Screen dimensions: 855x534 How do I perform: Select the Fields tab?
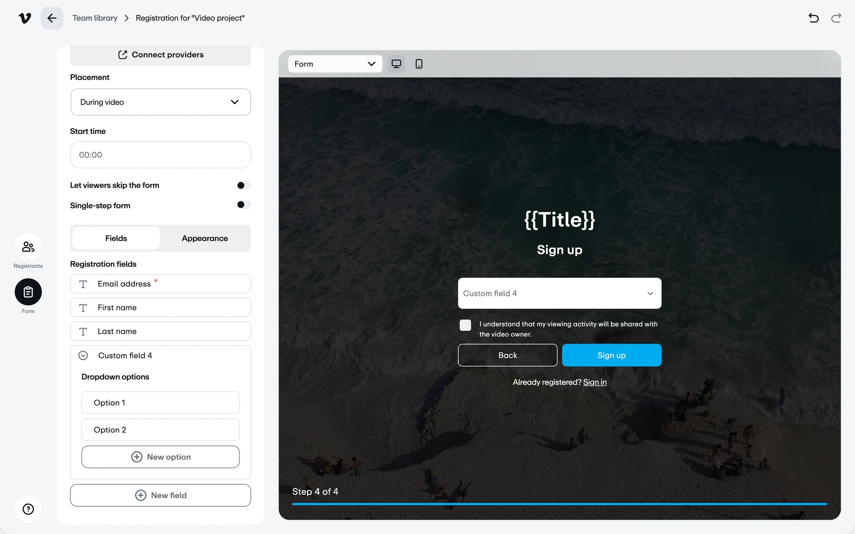[116, 239]
